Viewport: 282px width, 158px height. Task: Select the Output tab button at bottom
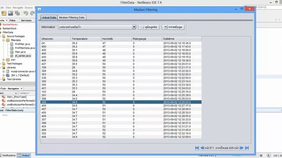24,155
